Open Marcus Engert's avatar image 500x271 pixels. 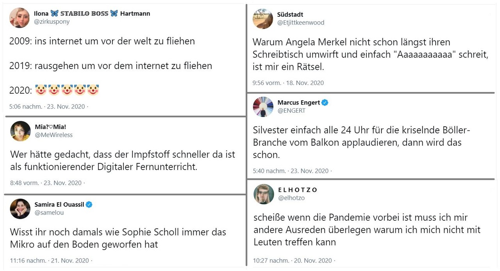coord(263,106)
